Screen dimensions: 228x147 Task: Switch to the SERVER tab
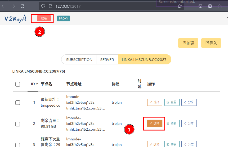click(x=107, y=60)
